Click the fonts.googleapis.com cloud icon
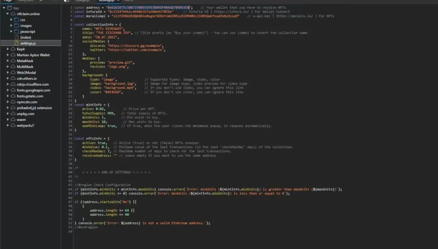This screenshot has height=249, width=438. 13,90
